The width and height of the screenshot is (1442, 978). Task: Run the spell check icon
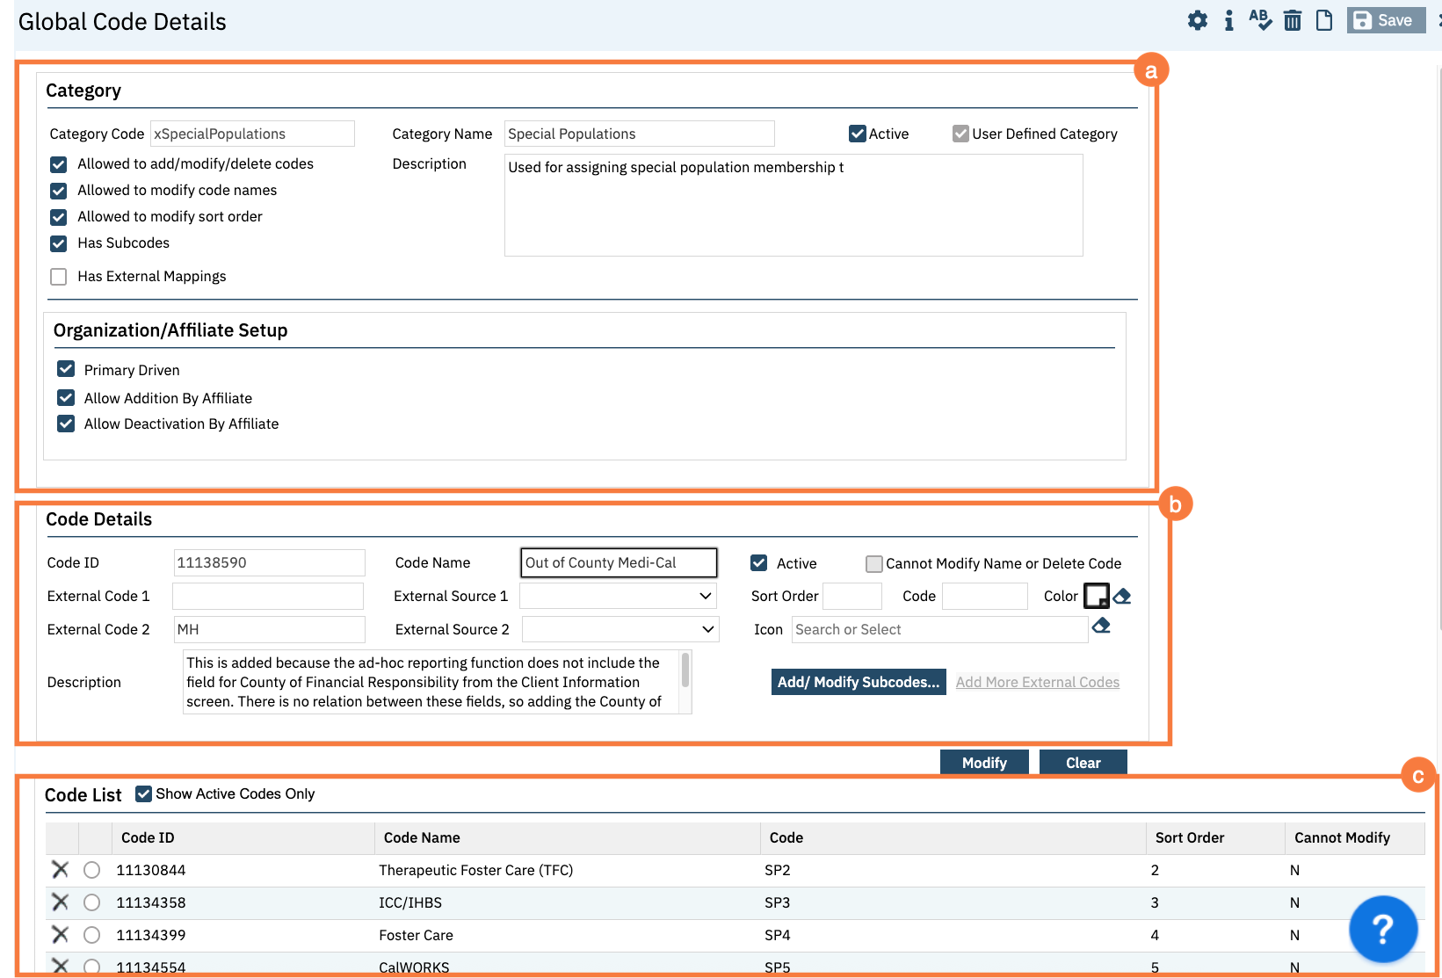tap(1259, 20)
